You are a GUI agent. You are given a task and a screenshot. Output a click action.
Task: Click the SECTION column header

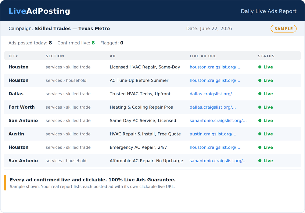click(55, 56)
